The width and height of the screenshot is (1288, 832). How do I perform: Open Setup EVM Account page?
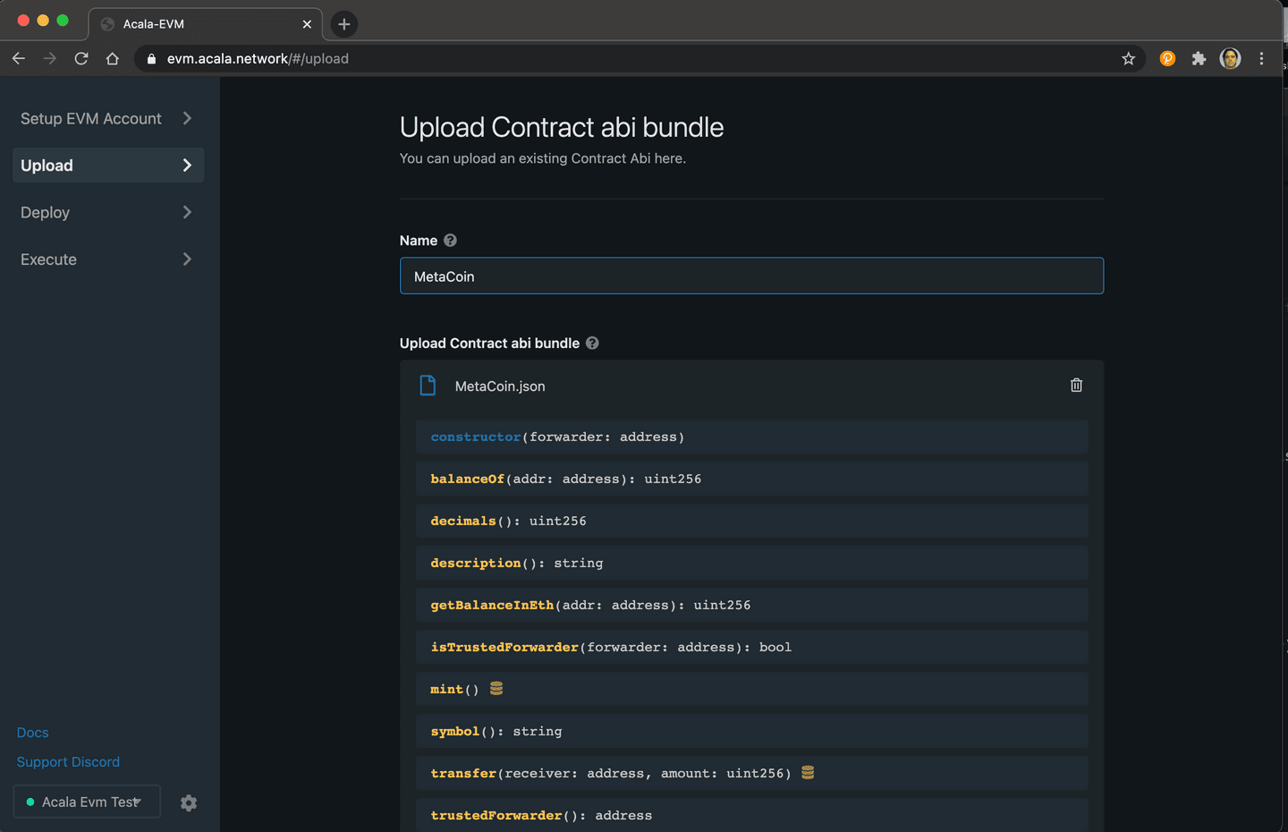pos(108,118)
